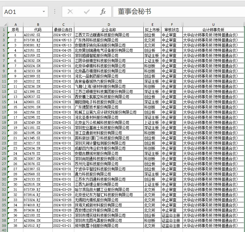This screenshot has width=245, height=232.
Task: Click cell 深圳感臻智能股份有限公司
Action: 109,55
